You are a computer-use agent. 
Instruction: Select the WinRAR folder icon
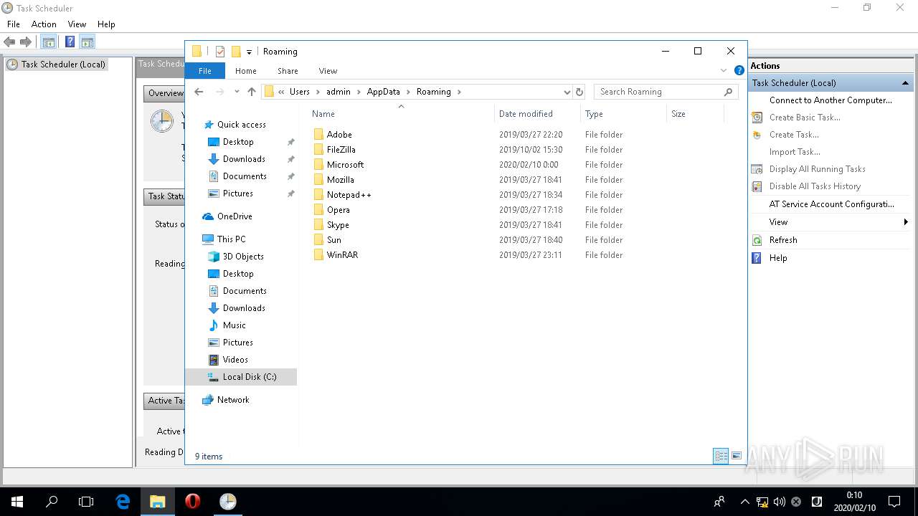click(318, 255)
